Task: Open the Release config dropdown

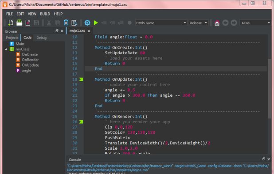Action: click(199, 23)
